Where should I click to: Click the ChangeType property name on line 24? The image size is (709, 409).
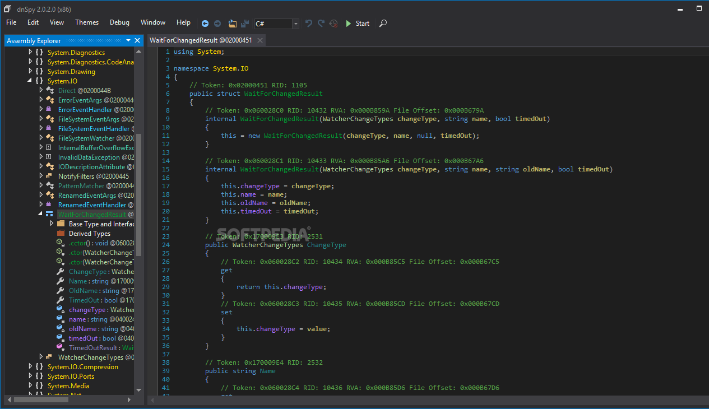point(326,245)
